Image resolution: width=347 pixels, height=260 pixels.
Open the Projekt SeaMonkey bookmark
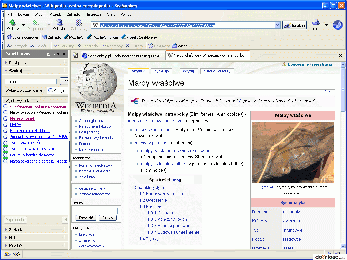[x=139, y=37]
